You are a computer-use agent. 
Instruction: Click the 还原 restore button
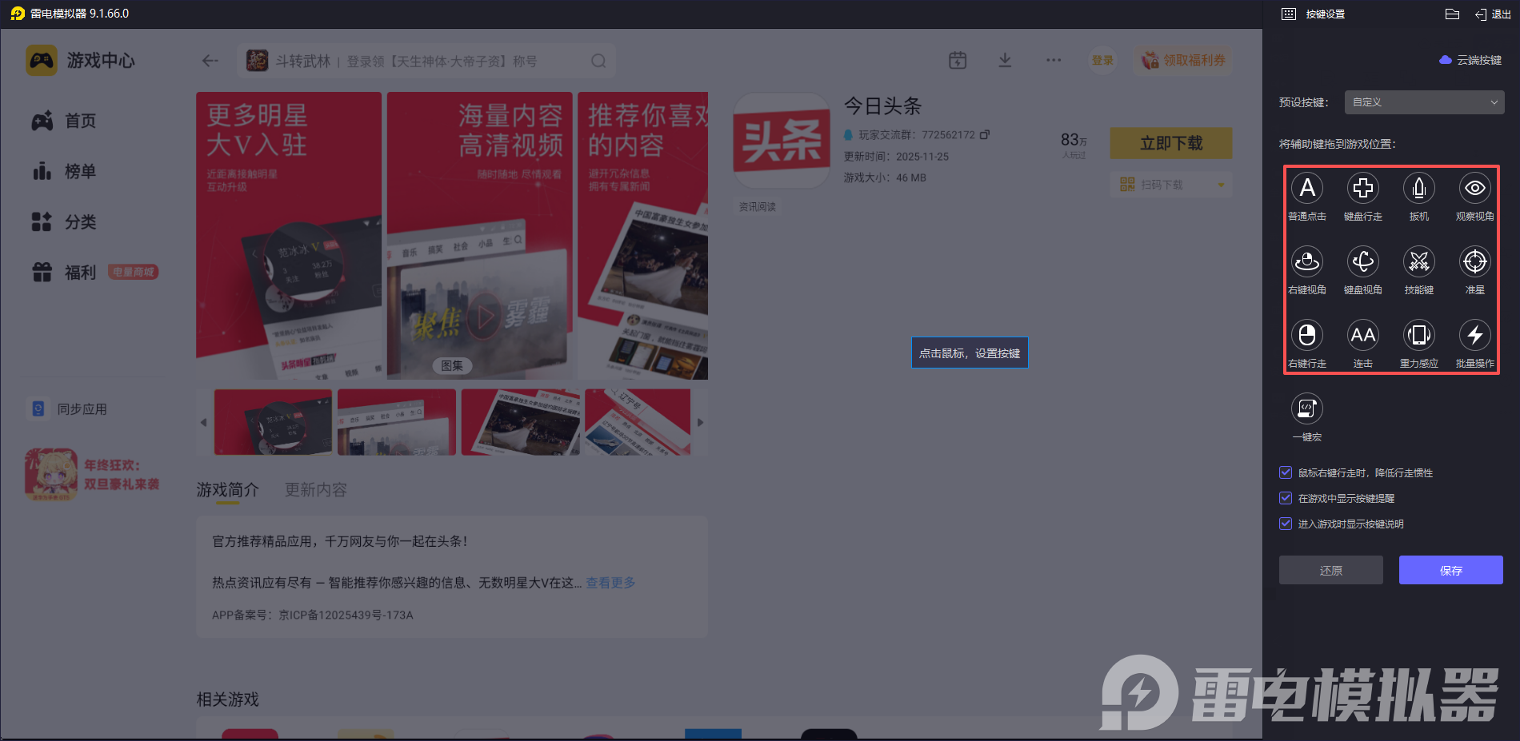[x=1331, y=570]
